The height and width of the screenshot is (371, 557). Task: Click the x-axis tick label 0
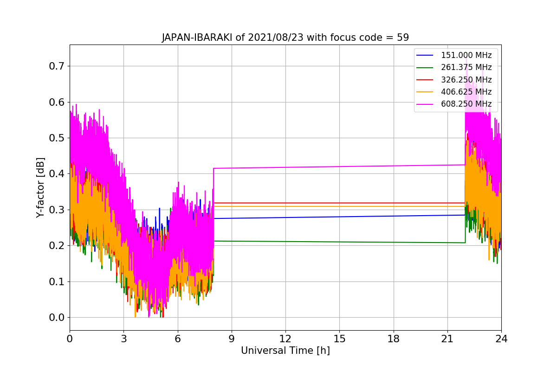click(70, 339)
